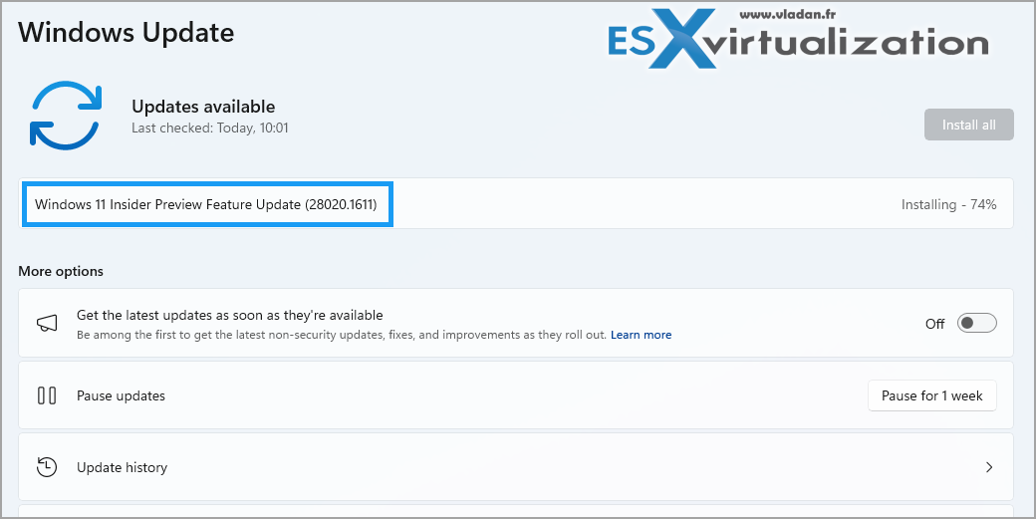Click the megaphone icon for latest updates
The image size is (1036, 519).
[x=47, y=324]
